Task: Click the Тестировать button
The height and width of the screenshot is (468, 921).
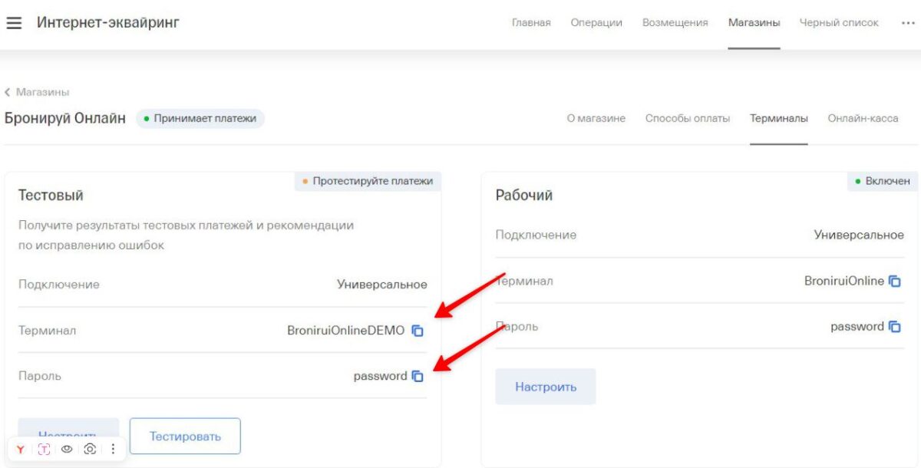Action: tap(185, 436)
